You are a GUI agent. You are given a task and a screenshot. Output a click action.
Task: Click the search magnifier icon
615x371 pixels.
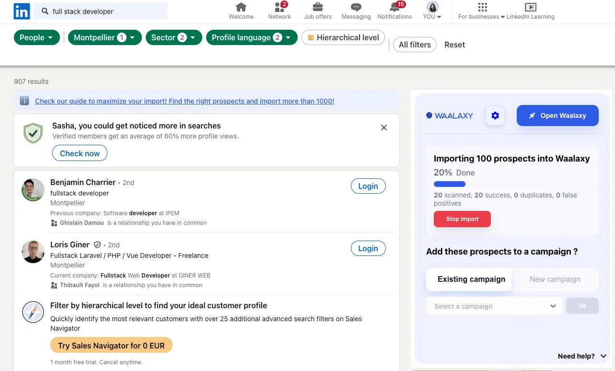pyautogui.click(x=45, y=11)
